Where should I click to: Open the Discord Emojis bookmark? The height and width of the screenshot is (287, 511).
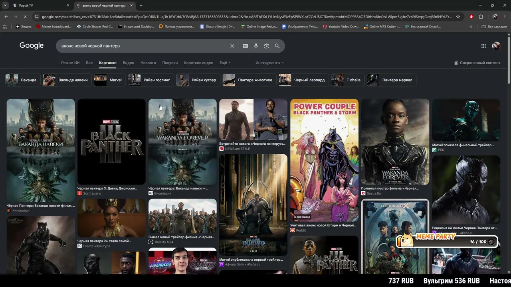218,27
